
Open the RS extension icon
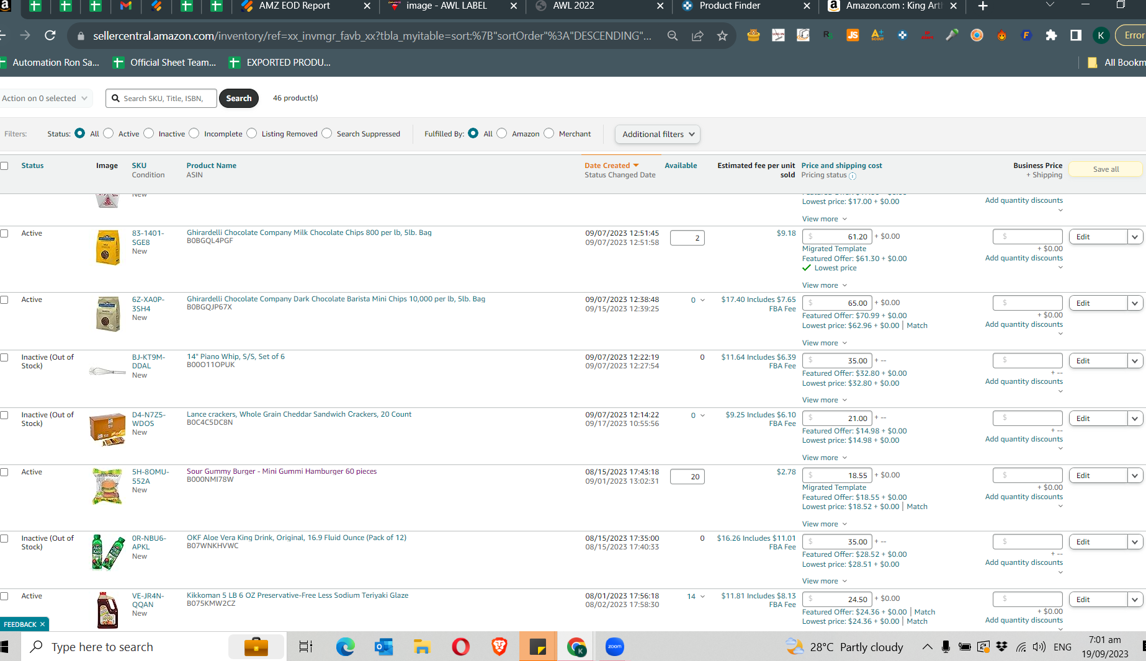828,35
